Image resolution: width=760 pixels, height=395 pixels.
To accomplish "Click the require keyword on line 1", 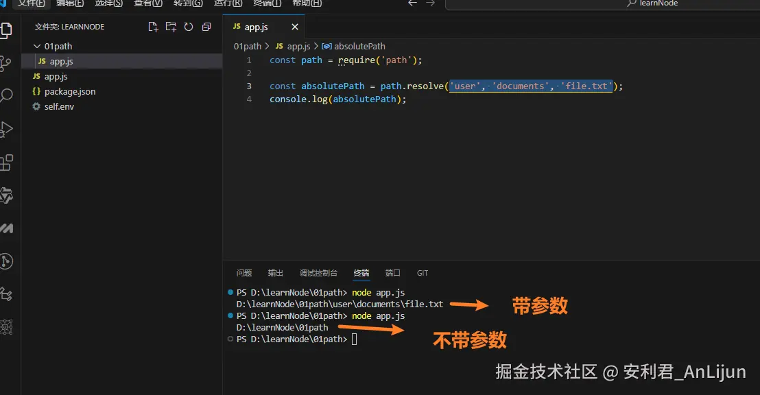I will point(357,60).
